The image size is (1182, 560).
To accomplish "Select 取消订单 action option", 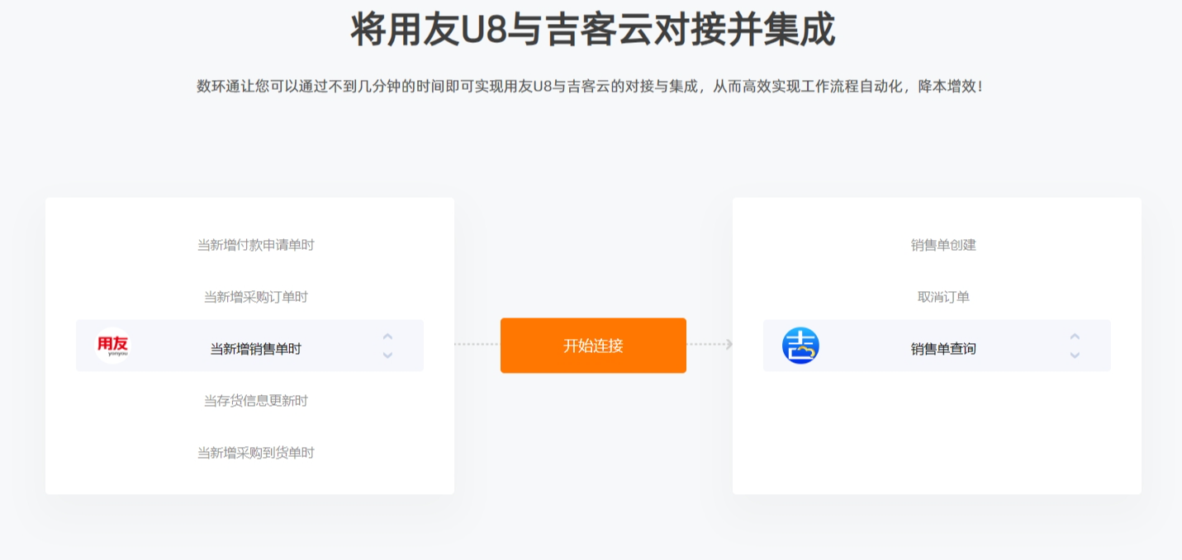I will click(x=943, y=297).
